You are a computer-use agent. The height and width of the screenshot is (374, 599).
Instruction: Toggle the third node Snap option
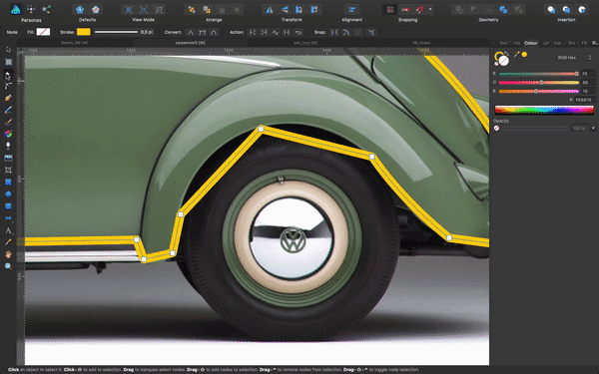(x=358, y=33)
